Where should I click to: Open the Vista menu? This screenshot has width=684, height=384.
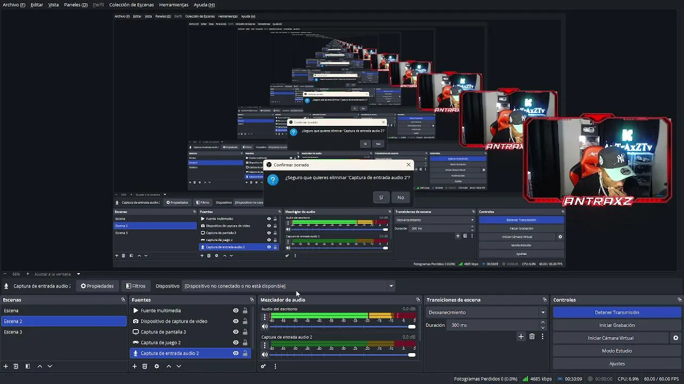(53, 5)
